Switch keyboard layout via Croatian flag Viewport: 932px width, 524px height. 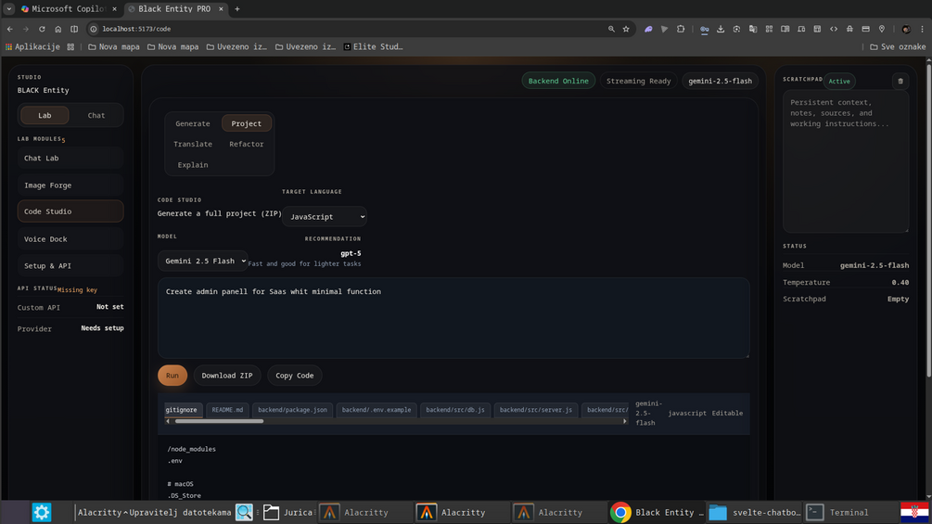coord(914,512)
